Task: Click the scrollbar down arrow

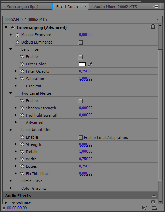Action: point(160,202)
